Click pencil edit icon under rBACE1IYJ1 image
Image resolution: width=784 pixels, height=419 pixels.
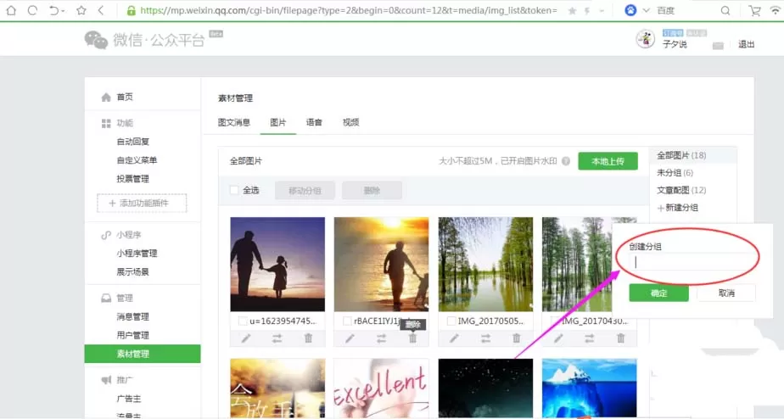pos(350,338)
